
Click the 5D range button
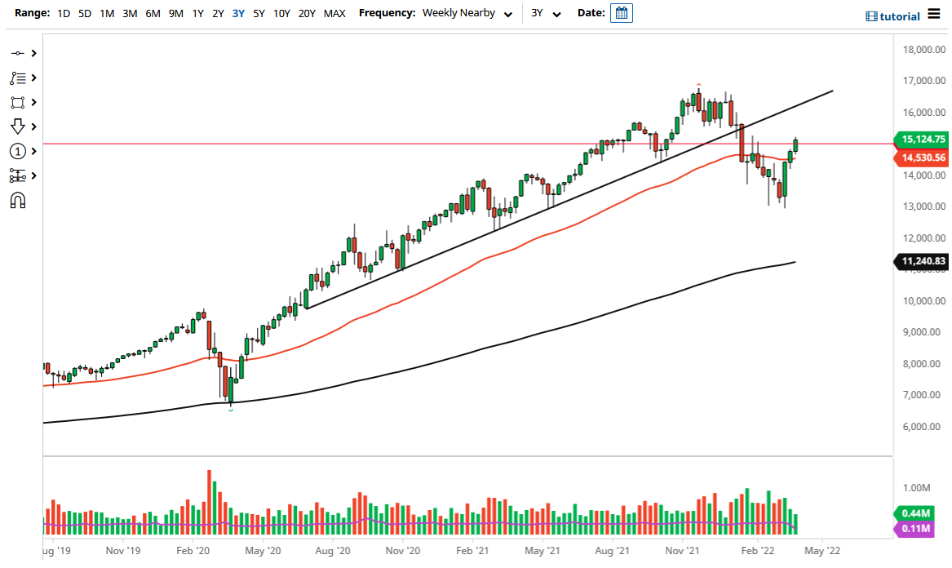click(x=83, y=13)
